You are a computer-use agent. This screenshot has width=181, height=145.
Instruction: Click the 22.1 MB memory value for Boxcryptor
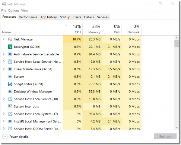(x=94, y=47)
